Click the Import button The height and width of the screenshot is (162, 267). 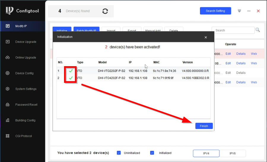(x=111, y=29)
